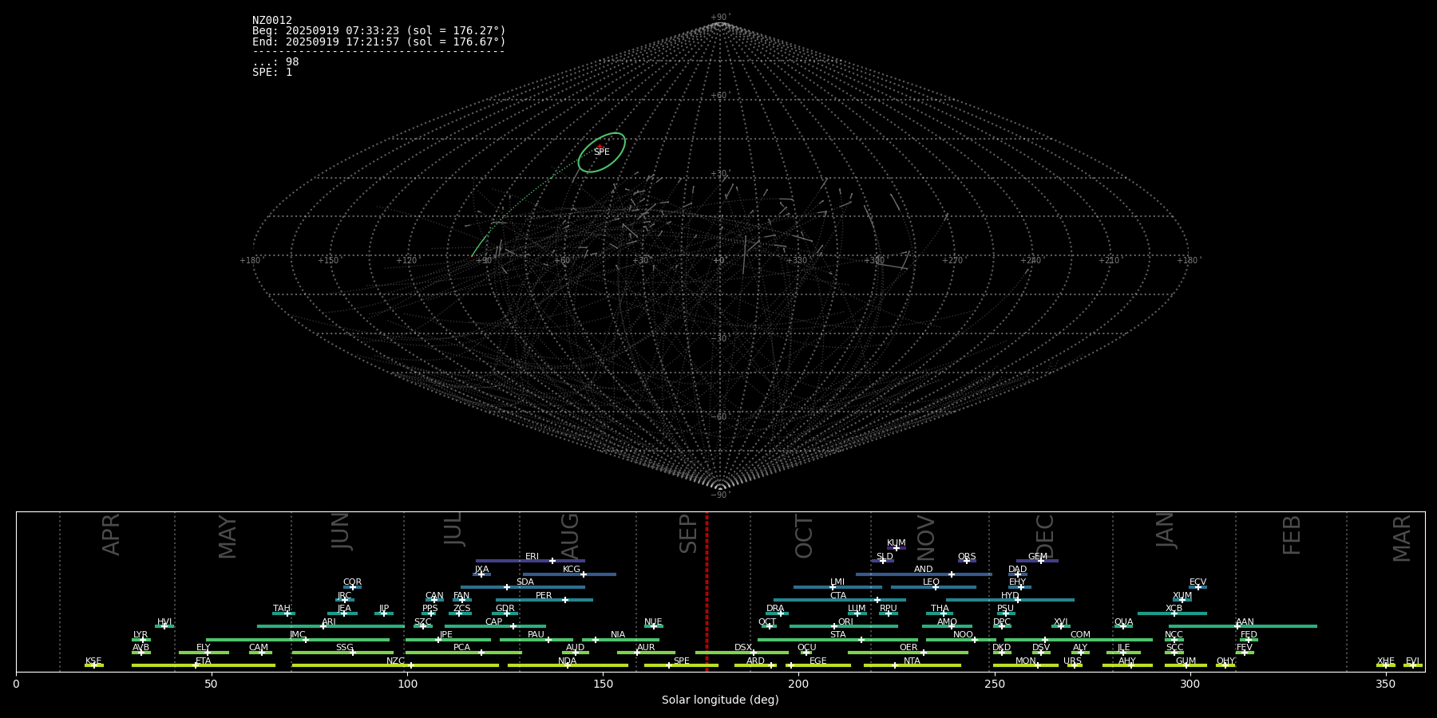The image size is (1437, 718).
Task: Click the PER shower label in timeline
Action: pyautogui.click(x=544, y=595)
